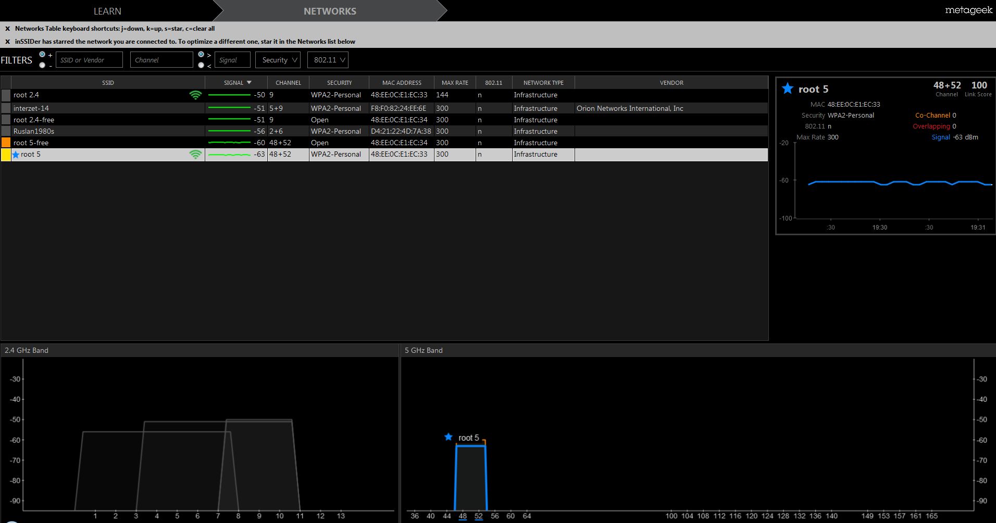
Task: Switch to the LEARN tab
Action: click(x=107, y=11)
